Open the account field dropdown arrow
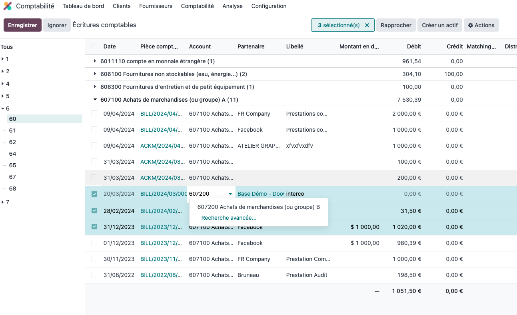 pos(230,194)
